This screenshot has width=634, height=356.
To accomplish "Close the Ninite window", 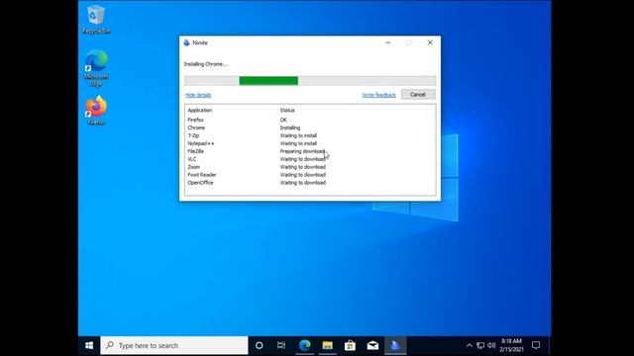I will pyautogui.click(x=430, y=43).
